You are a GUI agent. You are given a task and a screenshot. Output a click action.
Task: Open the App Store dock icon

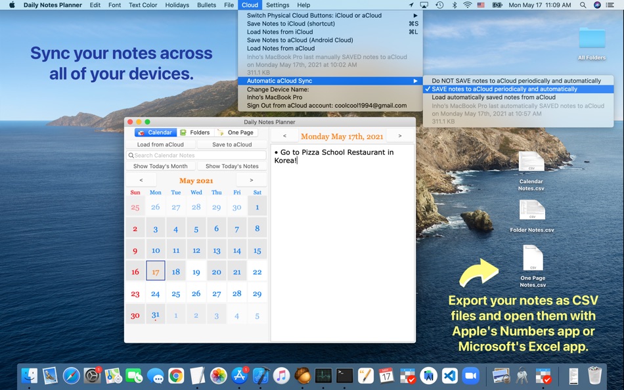(239, 376)
